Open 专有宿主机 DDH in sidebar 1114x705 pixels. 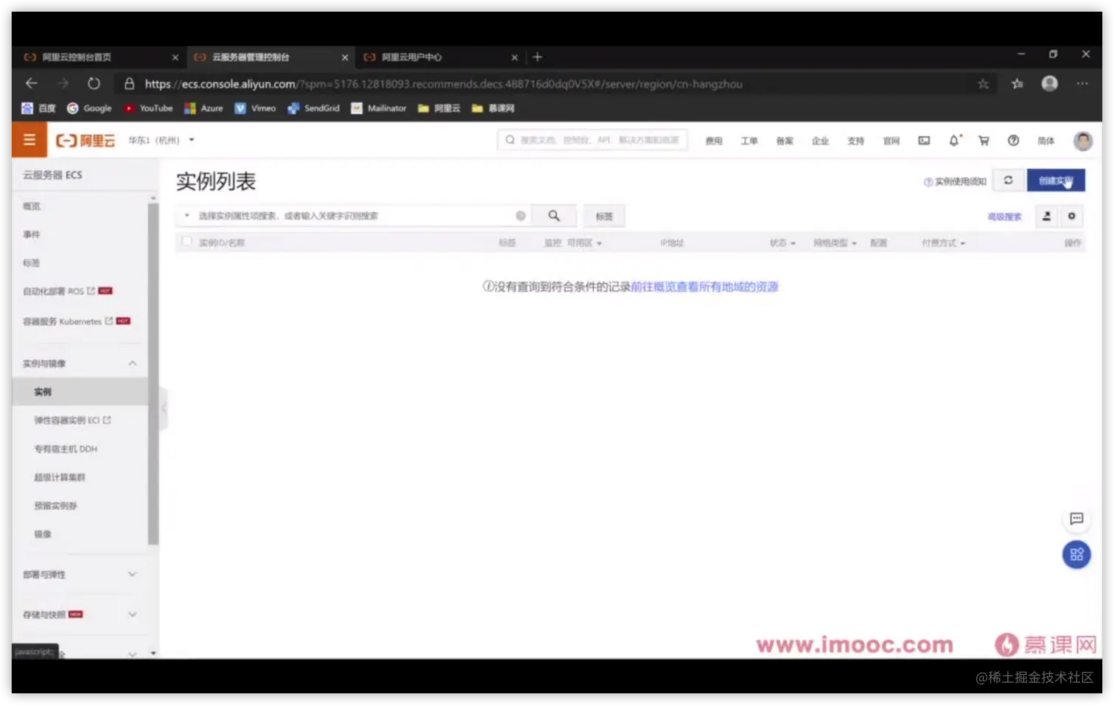(x=66, y=449)
